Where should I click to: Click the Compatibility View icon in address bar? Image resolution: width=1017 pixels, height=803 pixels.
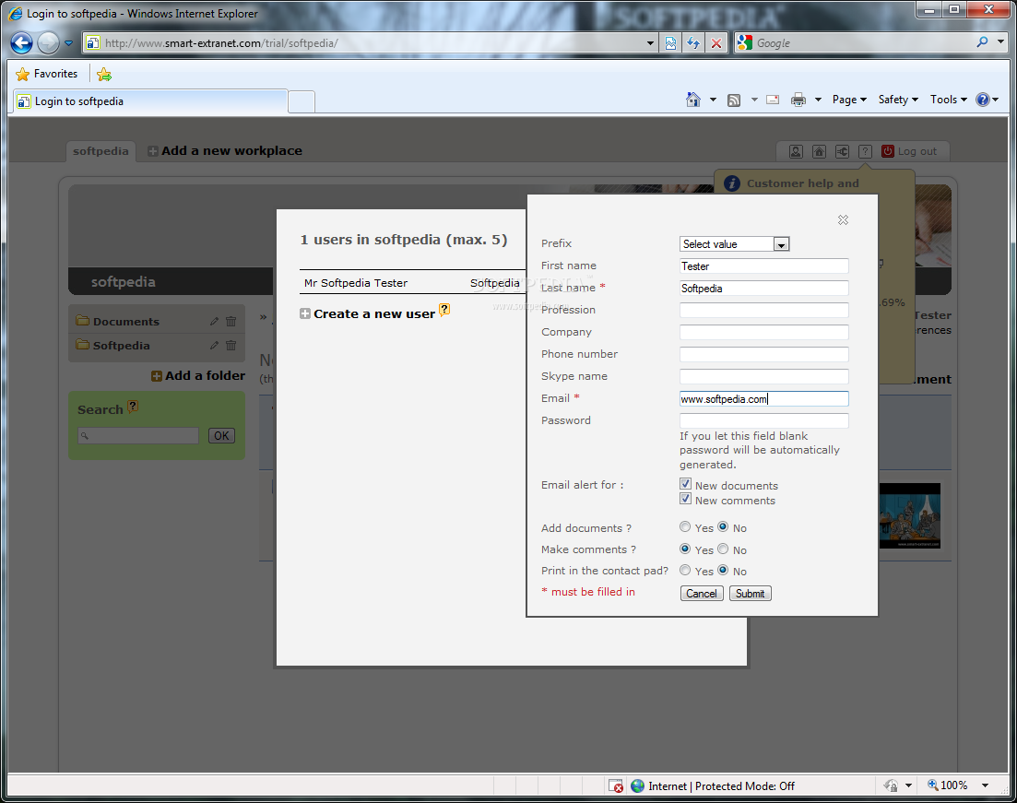pos(670,43)
